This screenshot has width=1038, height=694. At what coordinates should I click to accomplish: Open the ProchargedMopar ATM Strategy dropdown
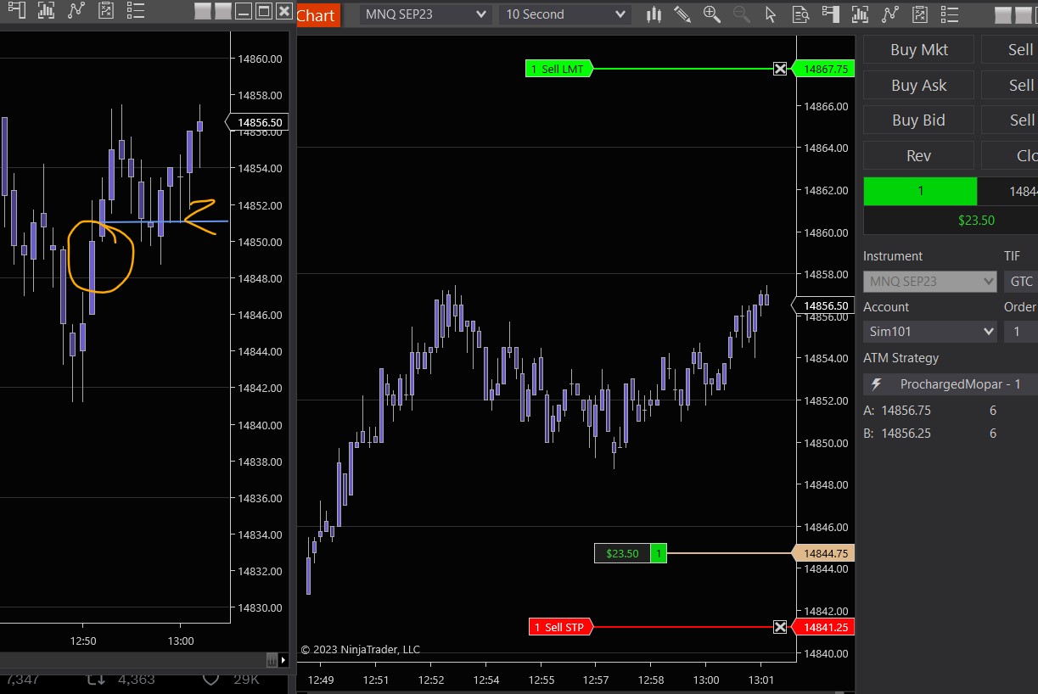click(951, 384)
